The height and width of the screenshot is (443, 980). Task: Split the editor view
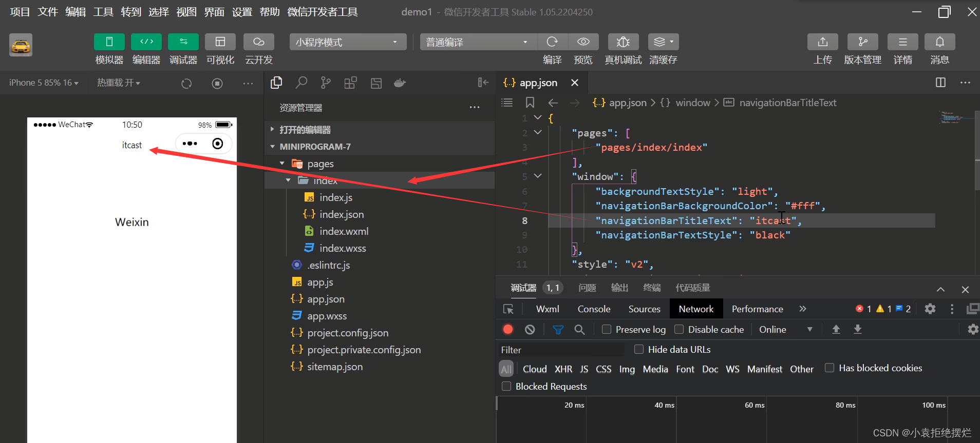pos(940,83)
